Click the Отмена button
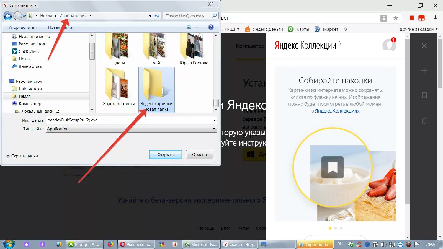The height and width of the screenshot is (249, 443). click(x=200, y=155)
